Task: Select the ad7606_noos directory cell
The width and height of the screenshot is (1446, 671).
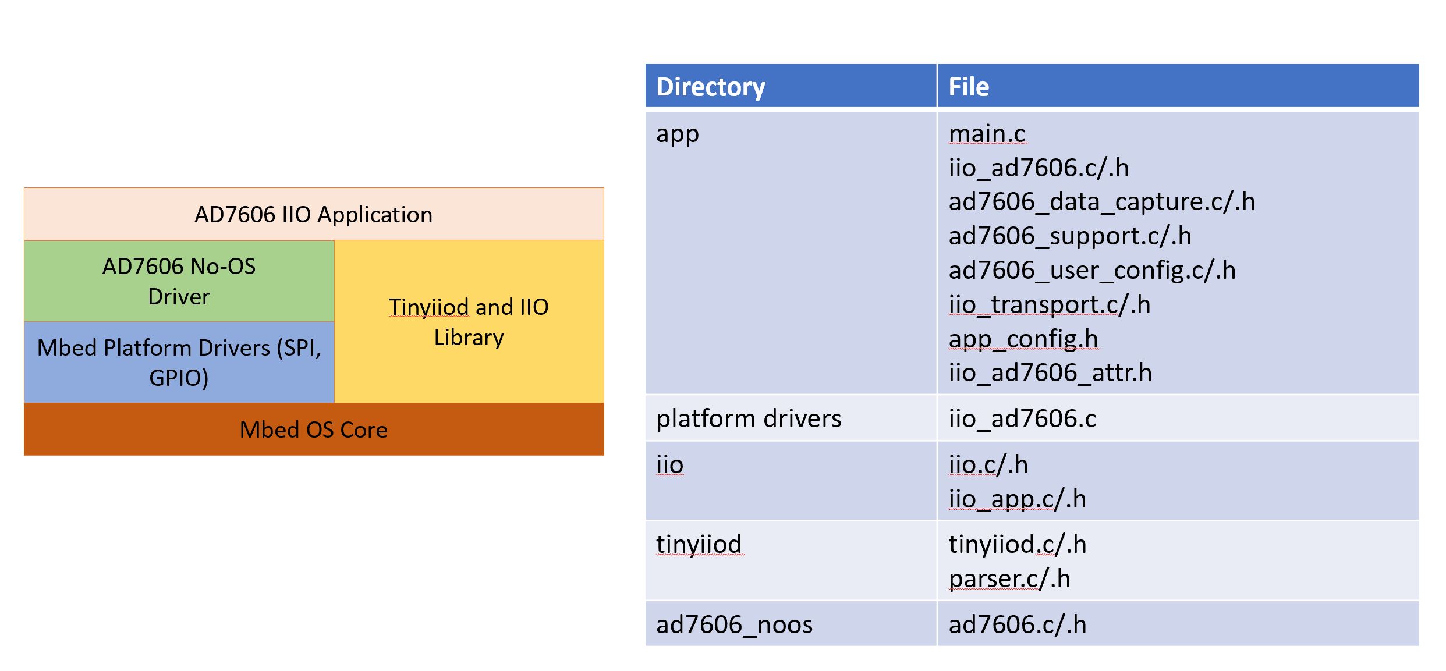Action: click(791, 624)
